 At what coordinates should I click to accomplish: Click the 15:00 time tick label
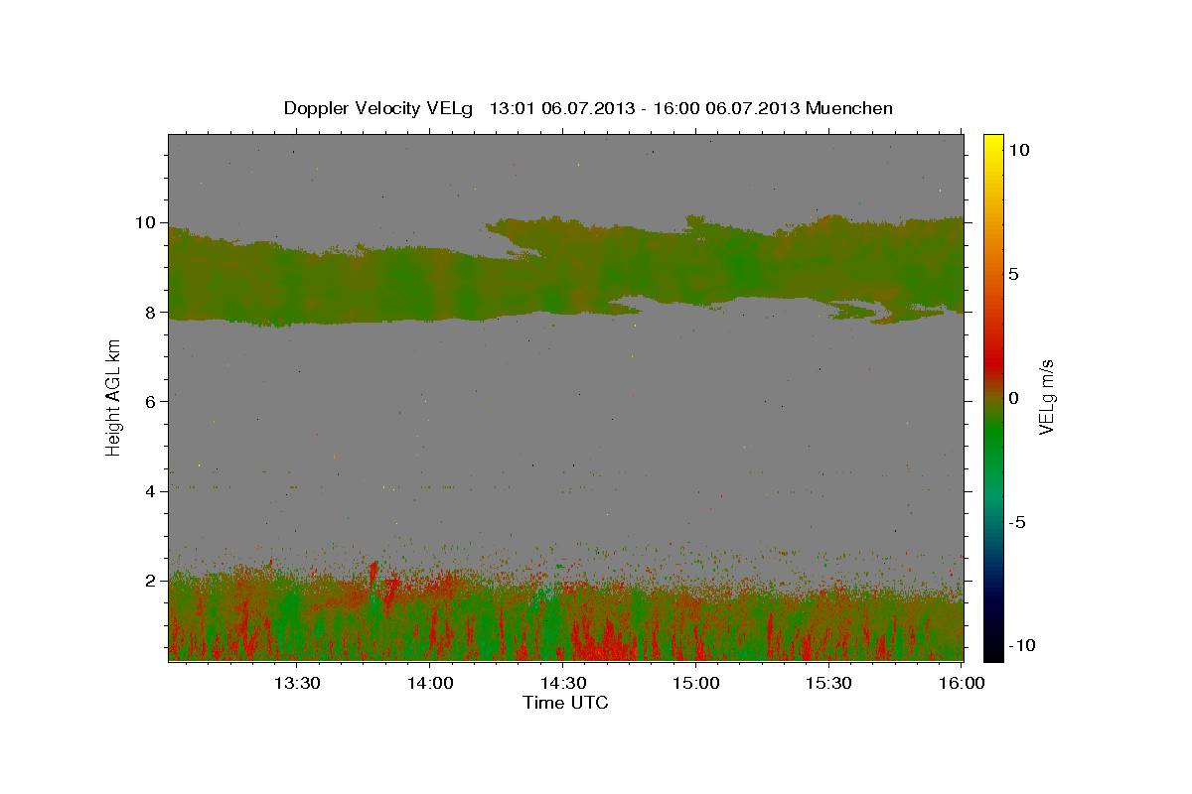(695, 683)
